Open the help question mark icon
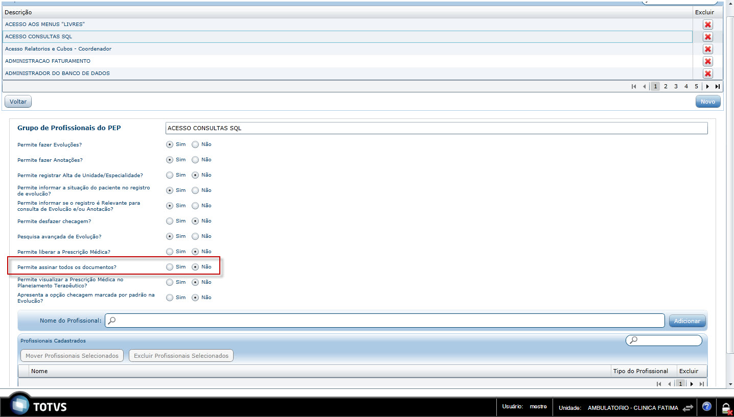The height and width of the screenshot is (417, 734). pos(707,407)
